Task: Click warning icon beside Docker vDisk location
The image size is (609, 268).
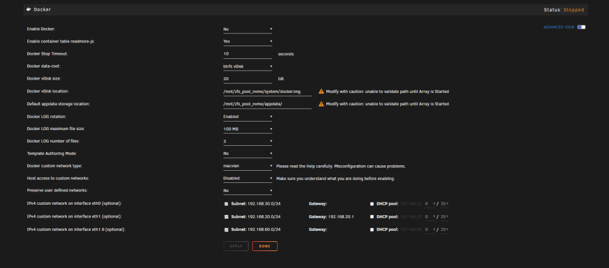Action: click(x=321, y=92)
